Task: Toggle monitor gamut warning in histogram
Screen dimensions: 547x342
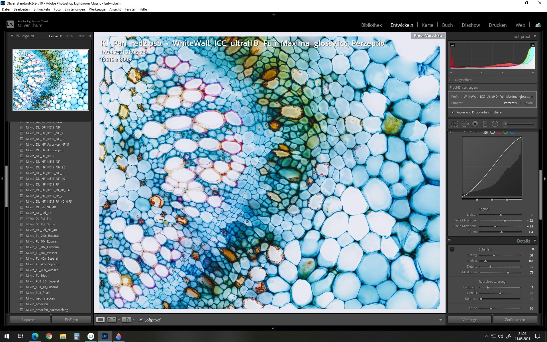Action: (x=452, y=45)
